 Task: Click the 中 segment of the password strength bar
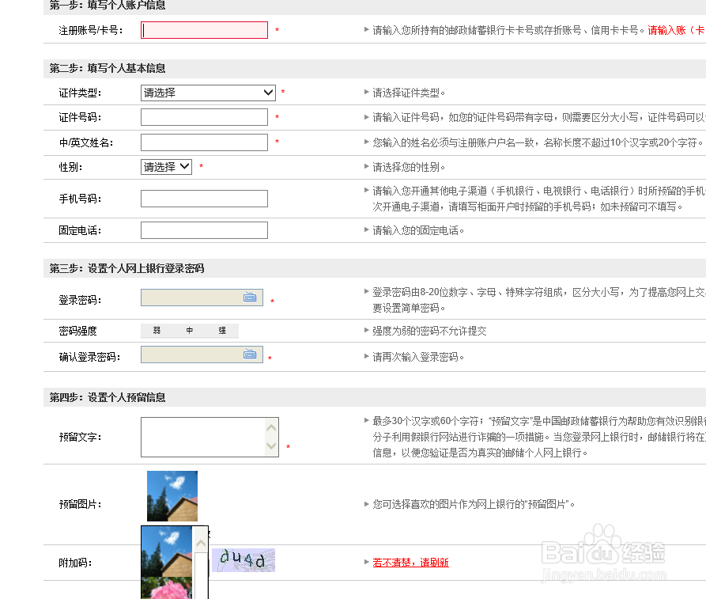(x=190, y=330)
